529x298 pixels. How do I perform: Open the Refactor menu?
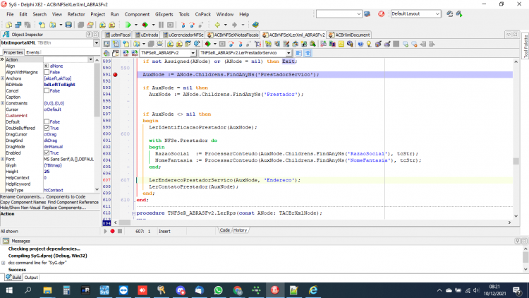(76, 14)
